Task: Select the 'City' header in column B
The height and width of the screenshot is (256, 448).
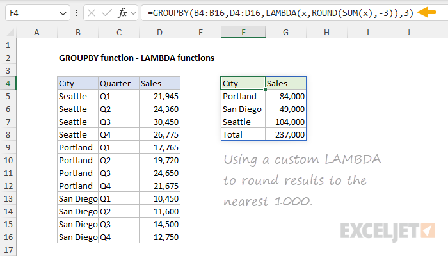Action: tap(77, 83)
